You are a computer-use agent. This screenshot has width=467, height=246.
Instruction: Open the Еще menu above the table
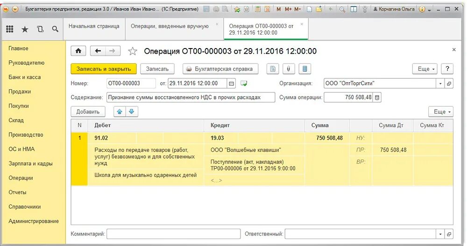[441, 112]
